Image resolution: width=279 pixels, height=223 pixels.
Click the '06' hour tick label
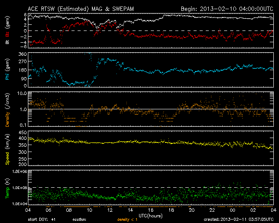tap(48, 210)
